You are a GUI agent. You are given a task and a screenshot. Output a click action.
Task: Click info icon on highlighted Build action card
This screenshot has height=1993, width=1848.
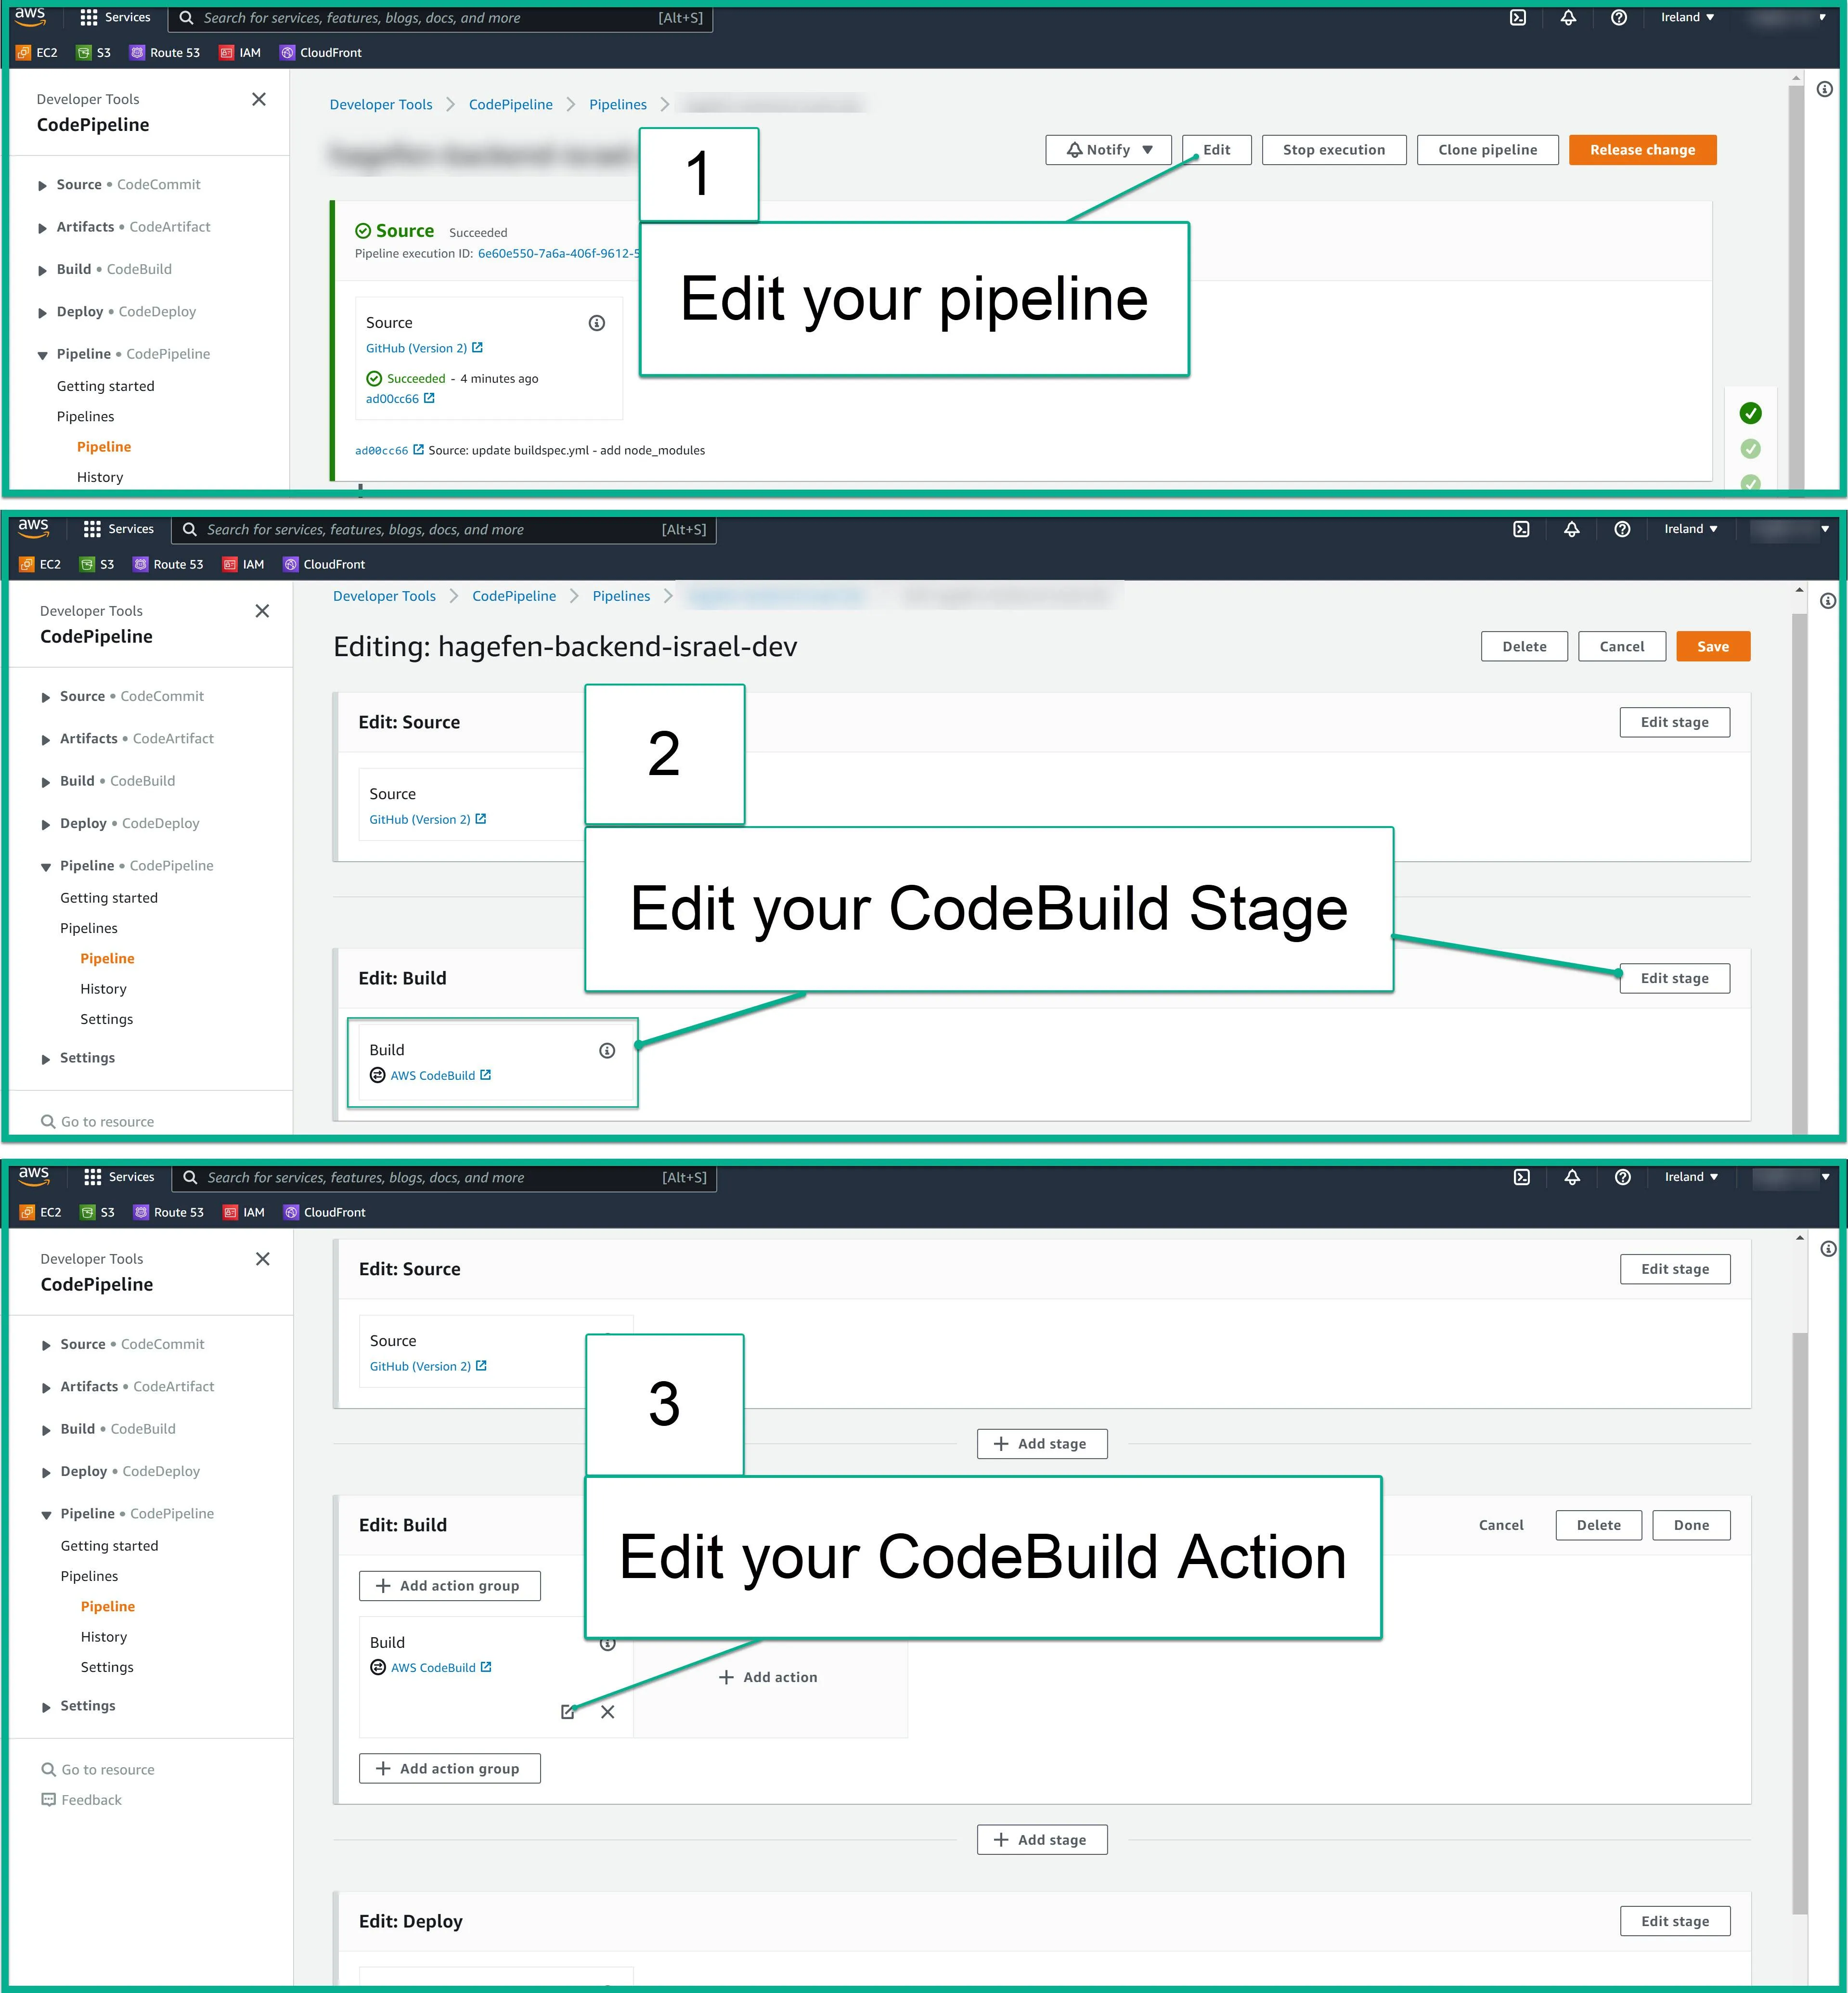[607, 1050]
